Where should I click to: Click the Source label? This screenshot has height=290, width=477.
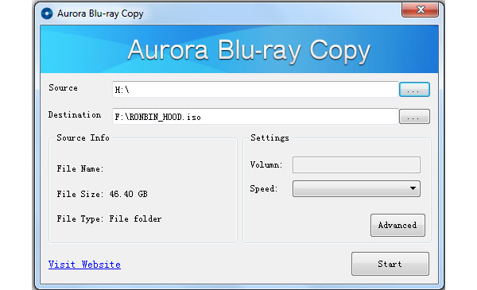tap(64, 88)
